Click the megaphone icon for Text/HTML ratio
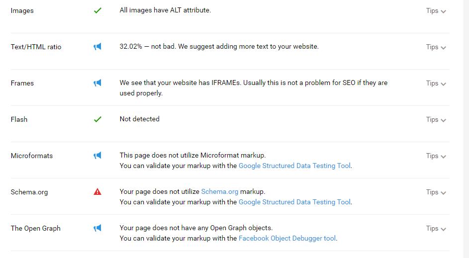 pyautogui.click(x=97, y=47)
